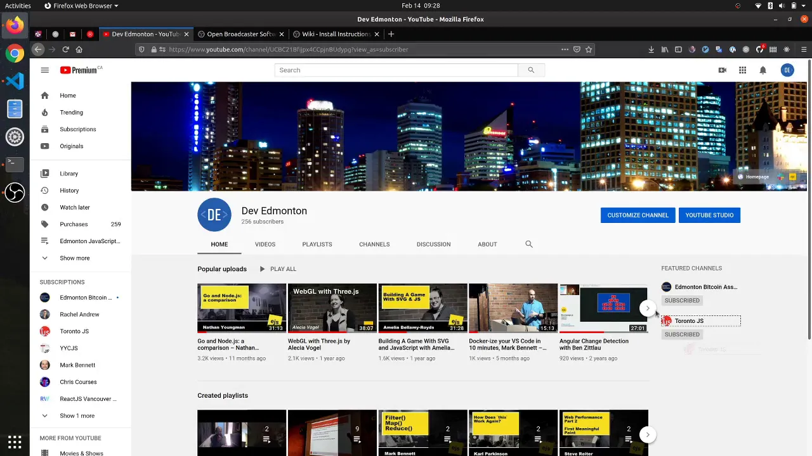Open Rachel Andrew subscription

click(81, 315)
